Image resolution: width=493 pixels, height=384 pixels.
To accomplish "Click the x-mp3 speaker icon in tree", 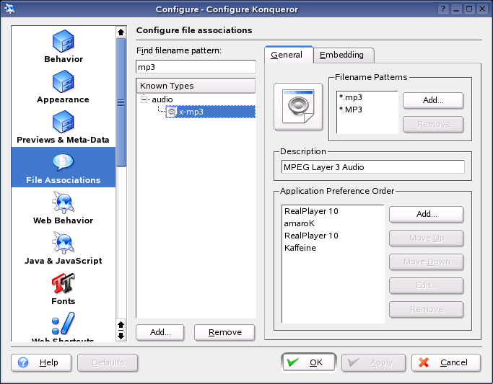I will click(x=171, y=112).
